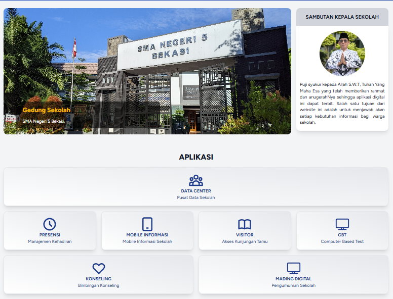Open Presensi via the clock icon
The image size is (393, 299).
50,224
